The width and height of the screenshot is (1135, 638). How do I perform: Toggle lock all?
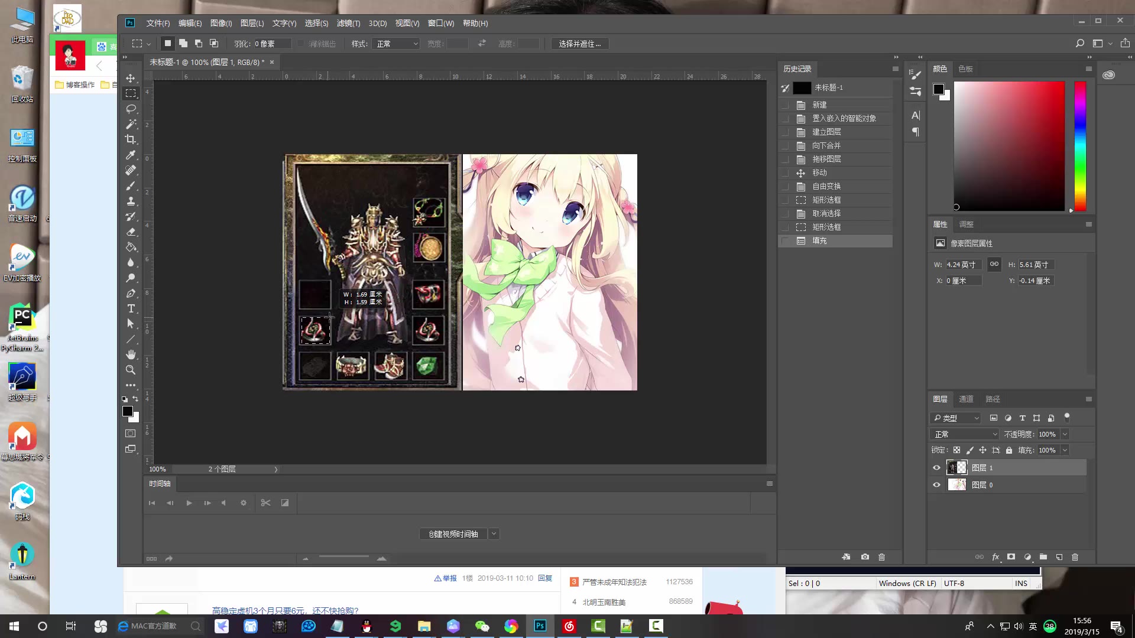(x=1009, y=450)
